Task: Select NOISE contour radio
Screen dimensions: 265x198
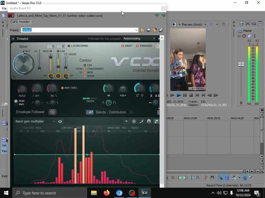Action: pos(85,76)
